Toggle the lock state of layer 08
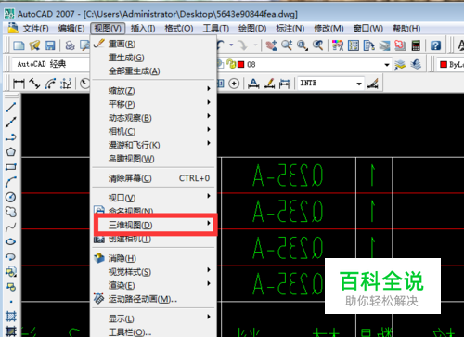 point(231,64)
